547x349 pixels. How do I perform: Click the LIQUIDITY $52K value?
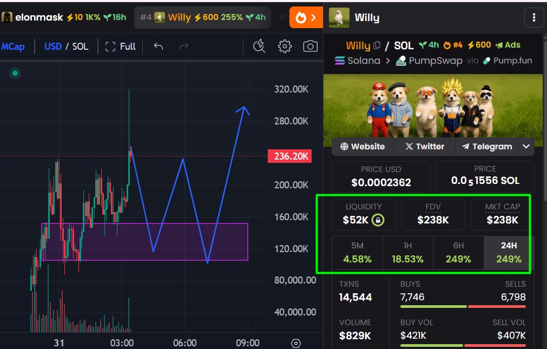355,220
